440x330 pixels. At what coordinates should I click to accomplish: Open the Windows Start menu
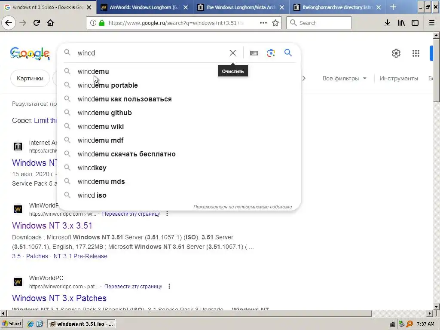pyautogui.click(x=12, y=324)
